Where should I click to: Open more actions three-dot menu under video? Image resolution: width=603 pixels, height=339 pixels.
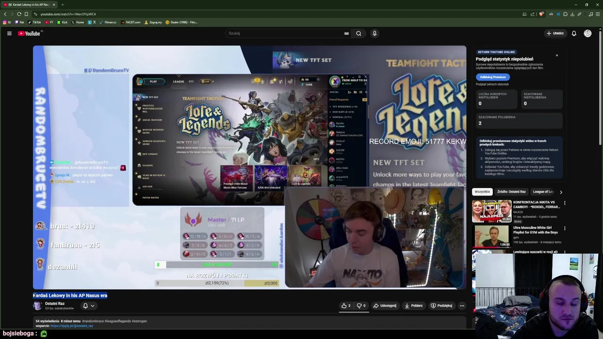pos(462,306)
